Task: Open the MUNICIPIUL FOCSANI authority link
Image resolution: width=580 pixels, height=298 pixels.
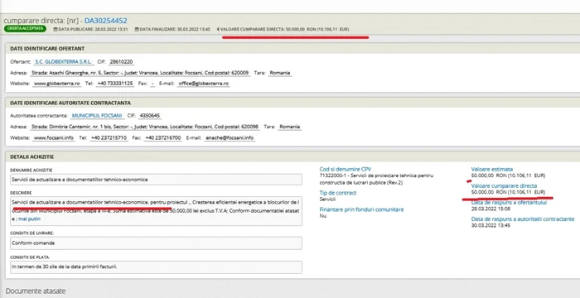Action: (97, 116)
